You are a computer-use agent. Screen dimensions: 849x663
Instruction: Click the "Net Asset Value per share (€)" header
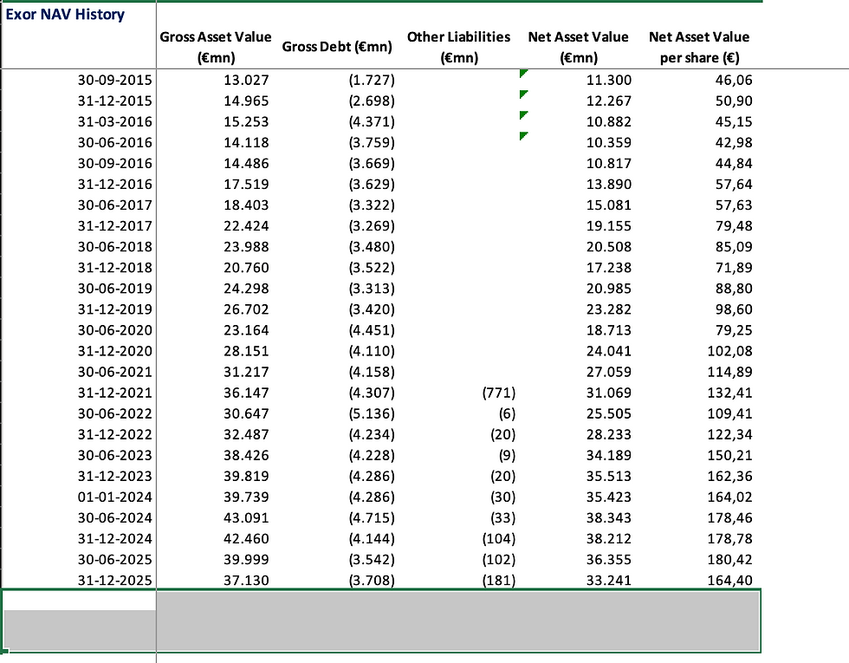[x=699, y=47]
